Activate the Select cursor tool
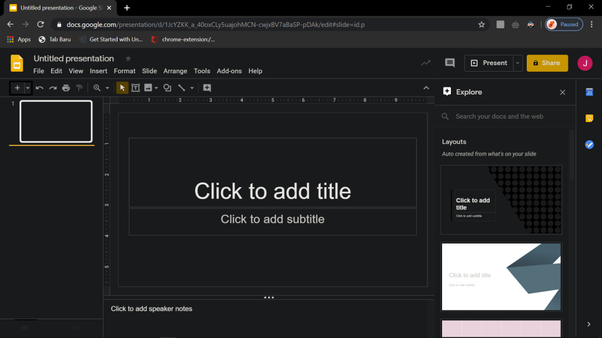Screen dimensions: 602x338 point(122,88)
